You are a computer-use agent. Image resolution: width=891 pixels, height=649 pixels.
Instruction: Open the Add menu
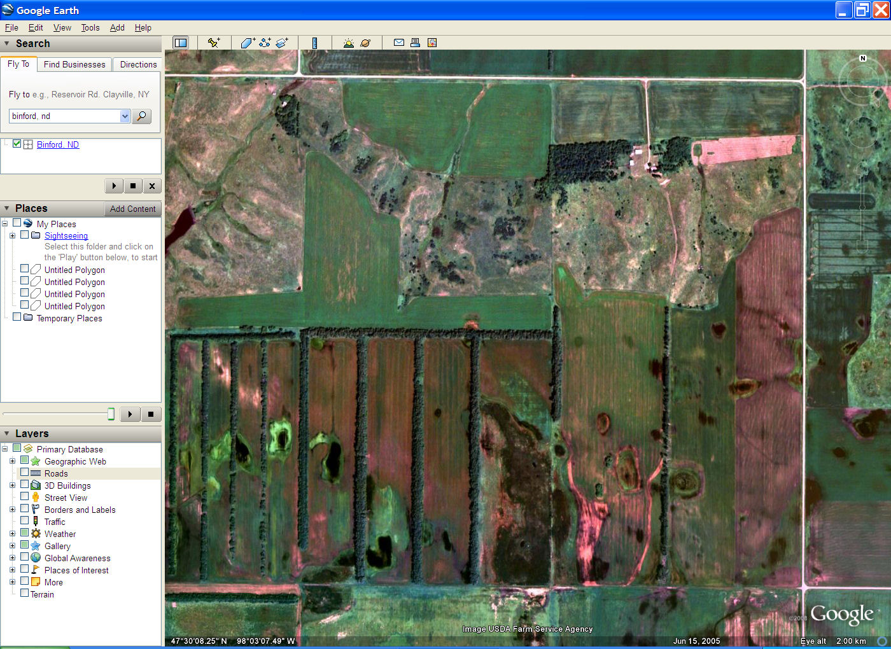click(x=117, y=27)
